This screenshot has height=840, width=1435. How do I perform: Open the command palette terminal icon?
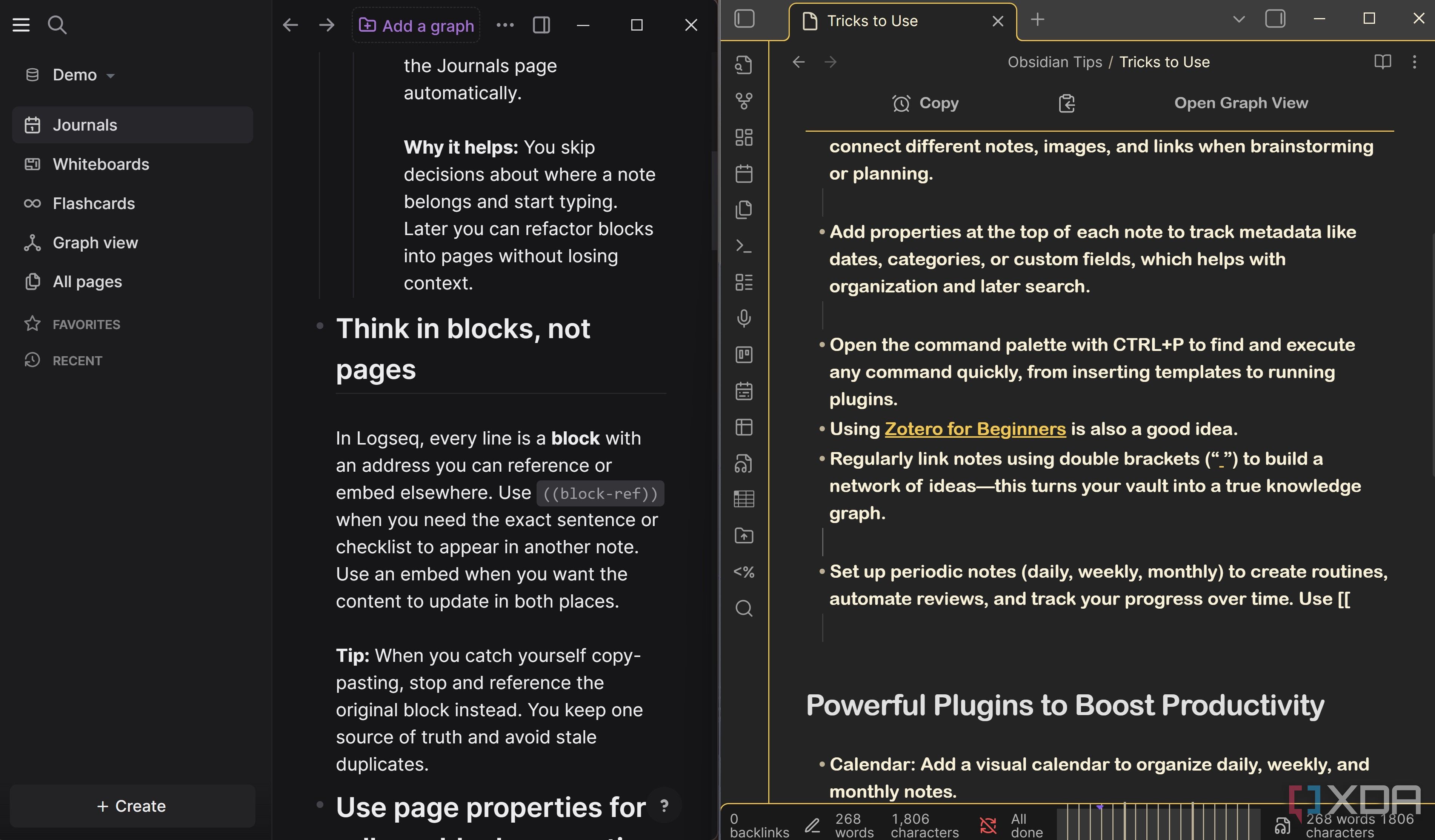click(744, 246)
